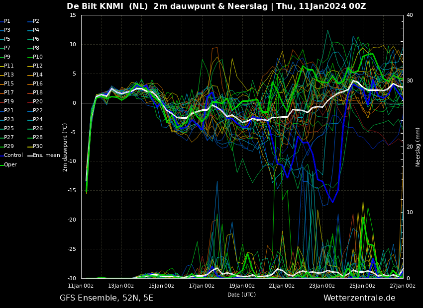Click the P13 legend entry

coord(7,75)
